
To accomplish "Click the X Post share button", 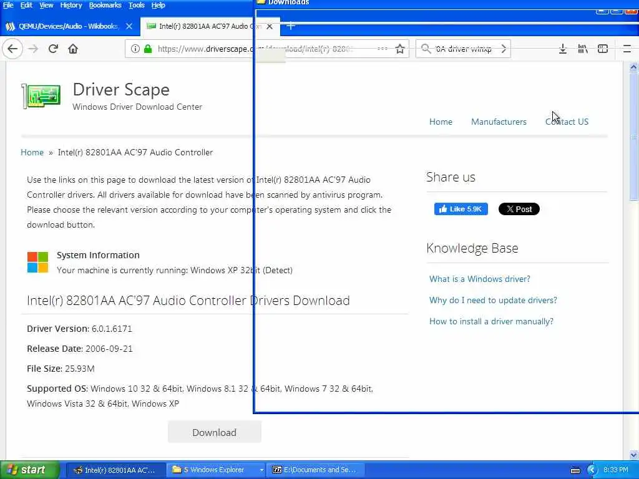I will (519, 209).
